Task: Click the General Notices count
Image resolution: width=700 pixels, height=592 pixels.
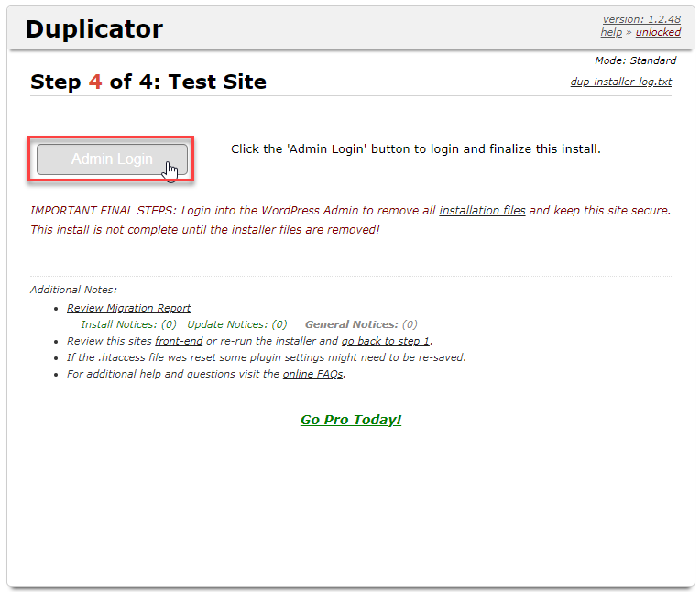Action: (360, 324)
